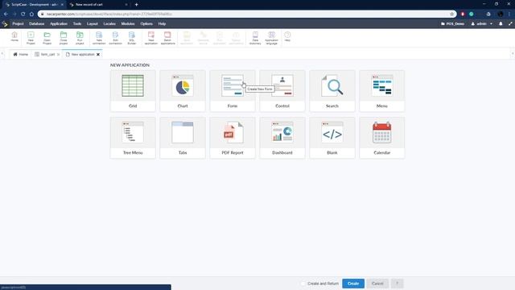
Task: Select the Search application type
Action: click(x=332, y=91)
